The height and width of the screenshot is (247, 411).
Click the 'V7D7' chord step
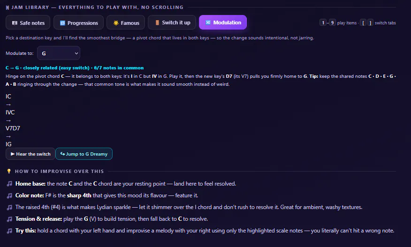13,128
